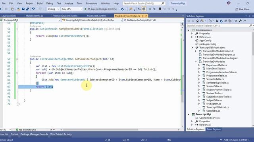Image resolution: width=254 pixels, height=142 pixels.
Task: Select StudentTable.cs in Solution Explorer
Action: [x=214, y=93]
